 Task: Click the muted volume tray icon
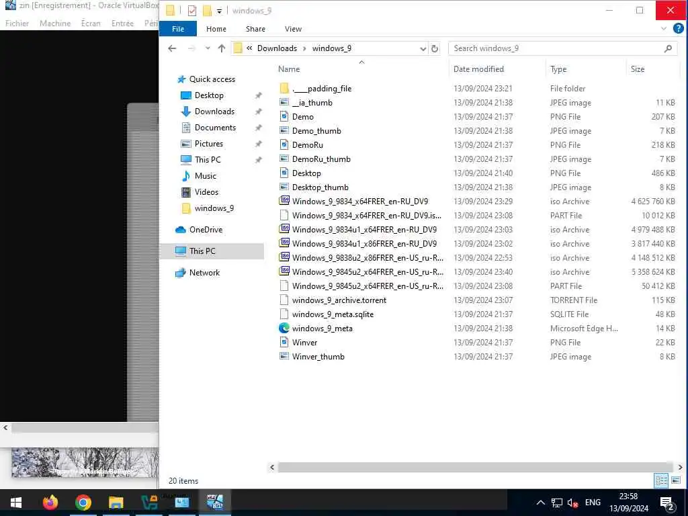[572, 503]
